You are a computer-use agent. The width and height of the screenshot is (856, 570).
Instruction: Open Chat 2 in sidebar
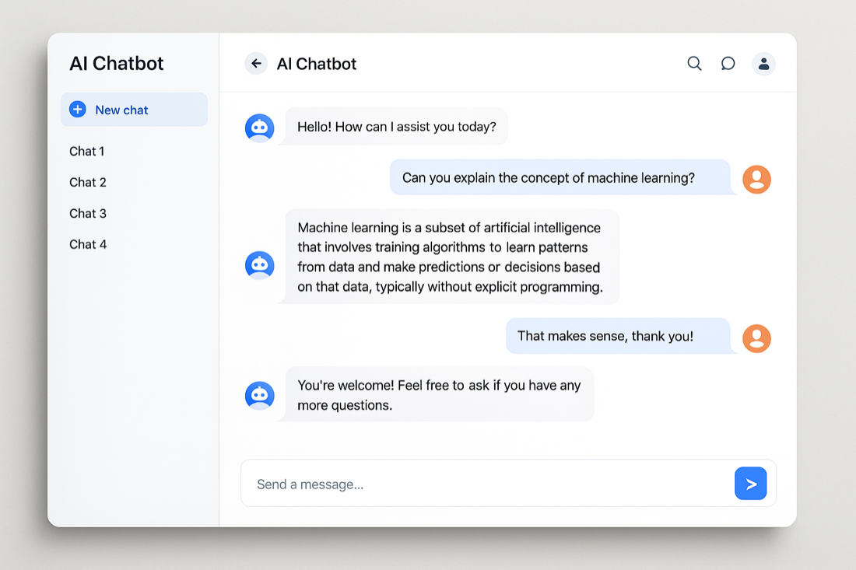point(88,182)
